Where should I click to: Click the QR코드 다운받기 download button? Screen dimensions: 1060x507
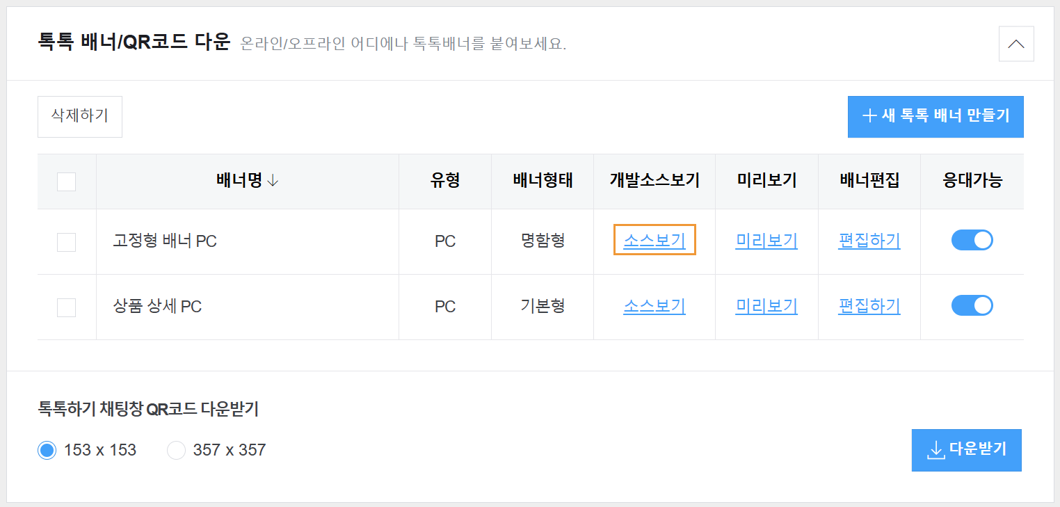tap(966, 450)
